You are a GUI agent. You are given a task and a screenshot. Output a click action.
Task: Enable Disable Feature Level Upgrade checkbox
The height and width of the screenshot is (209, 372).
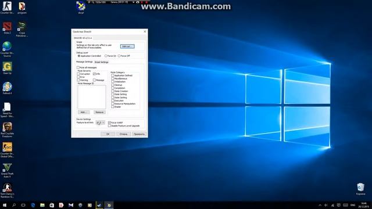coord(109,125)
